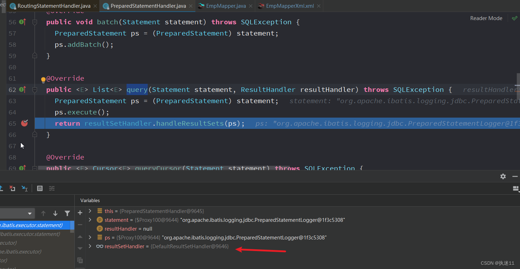Close the EmpMapperXml.xml tab

pyautogui.click(x=318, y=6)
